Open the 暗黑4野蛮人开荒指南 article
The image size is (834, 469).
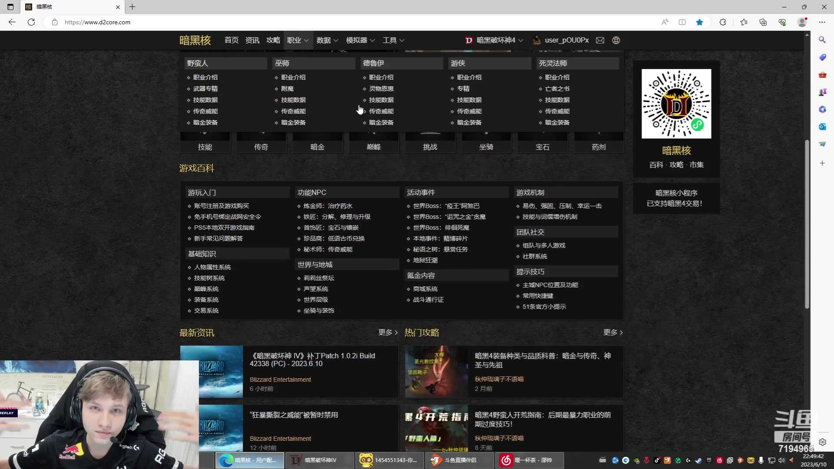pyautogui.click(x=543, y=419)
